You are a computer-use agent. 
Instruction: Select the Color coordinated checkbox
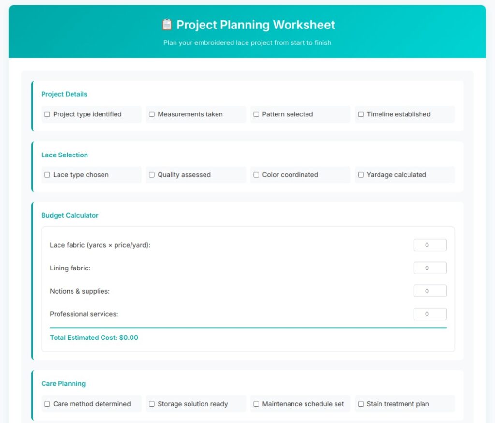coord(256,175)
